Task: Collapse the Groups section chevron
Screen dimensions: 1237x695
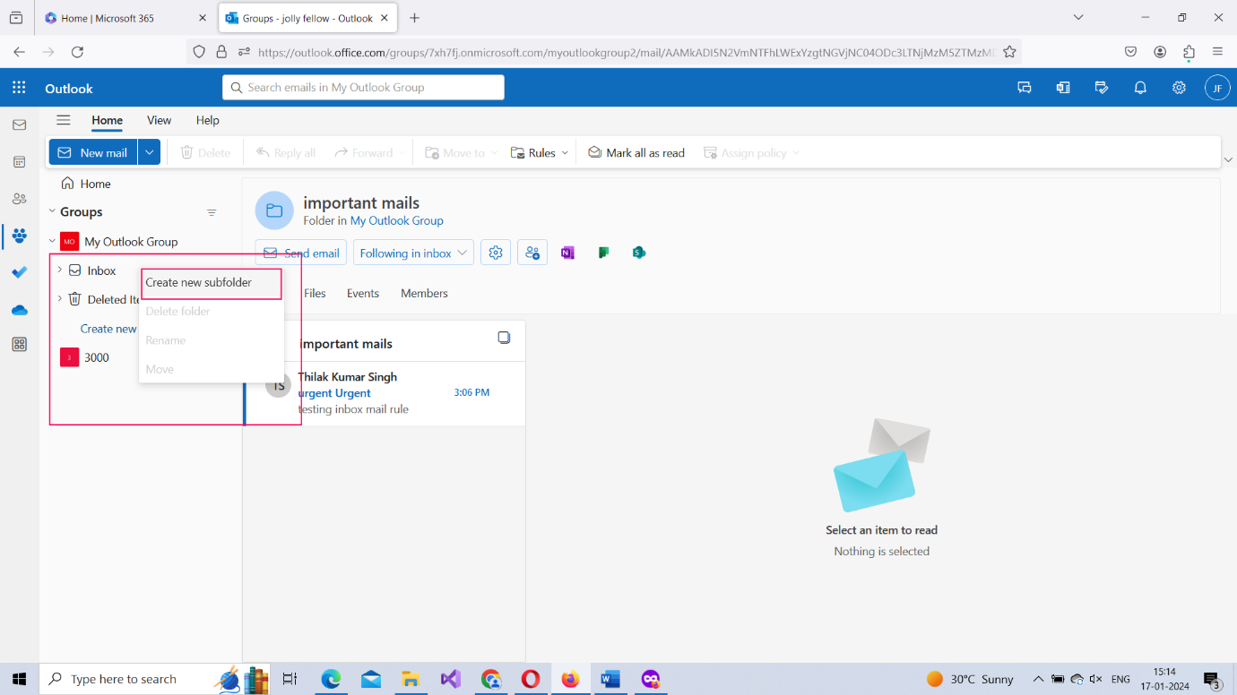Action: click(52, 212)
